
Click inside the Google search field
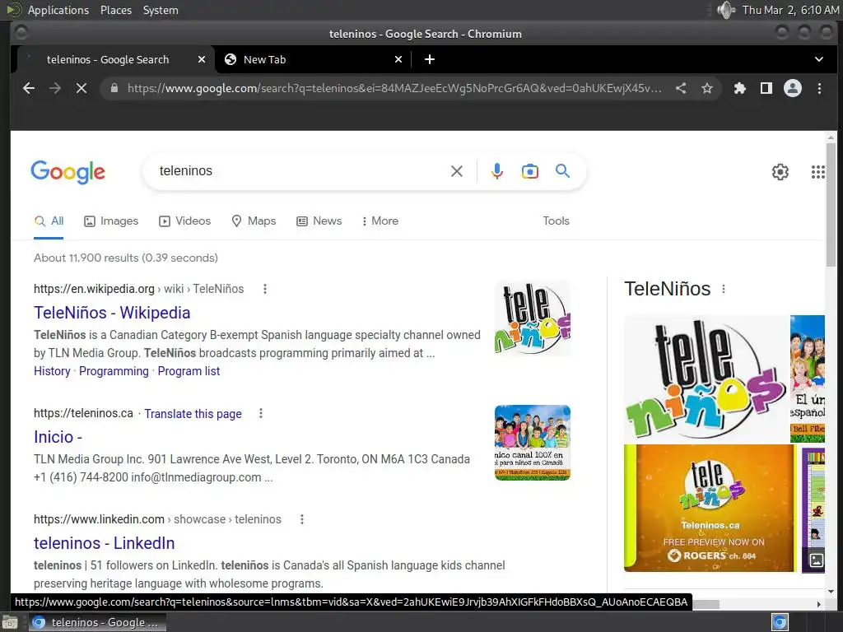tap(301, 171)
